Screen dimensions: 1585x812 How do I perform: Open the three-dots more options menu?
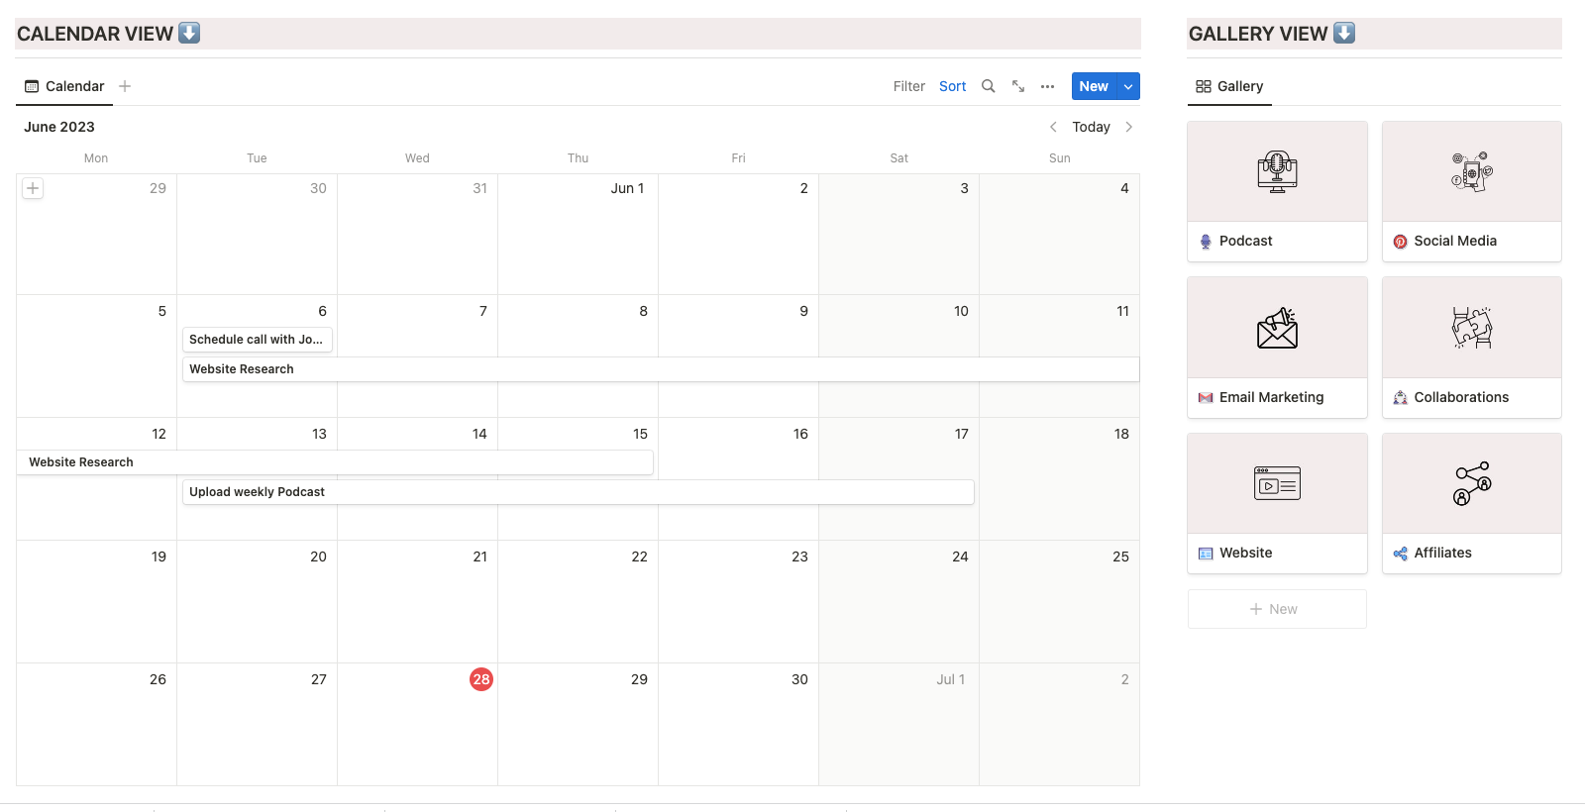(1047, 86)
